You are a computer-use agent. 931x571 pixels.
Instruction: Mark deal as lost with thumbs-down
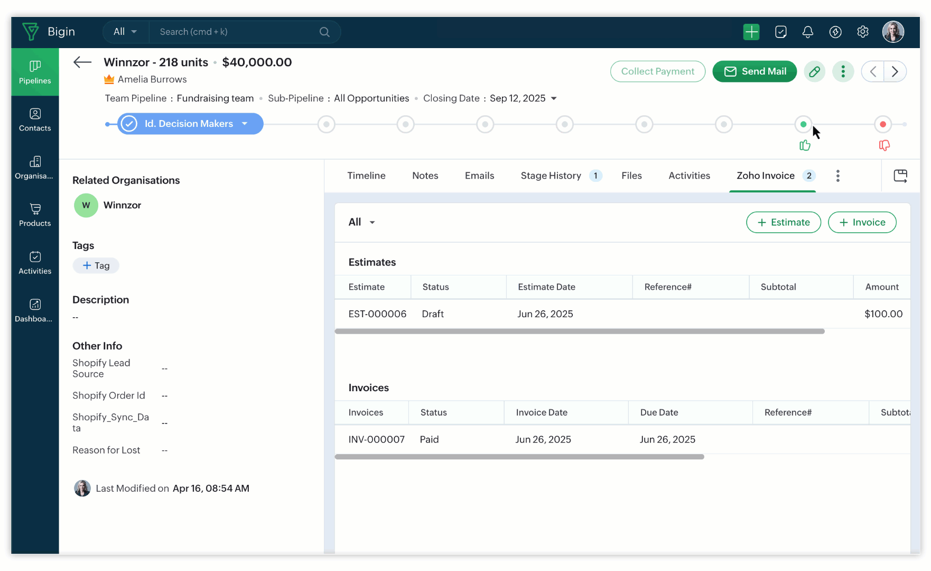tap(884, 145)
